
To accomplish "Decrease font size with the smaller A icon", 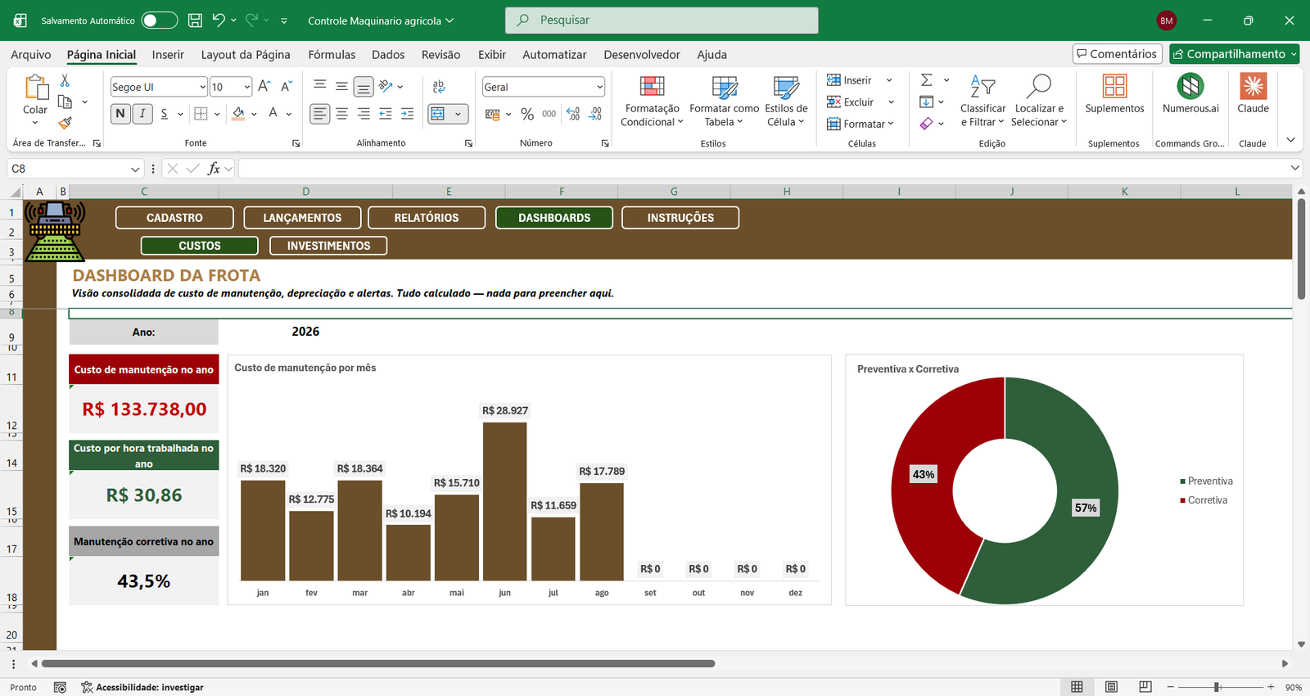I will 287,86.
